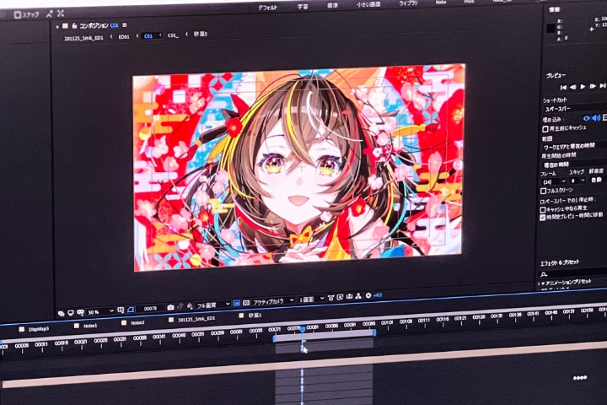Switch to the 201125_Smk_ED1 timeline tab

[x=196, y=319]
